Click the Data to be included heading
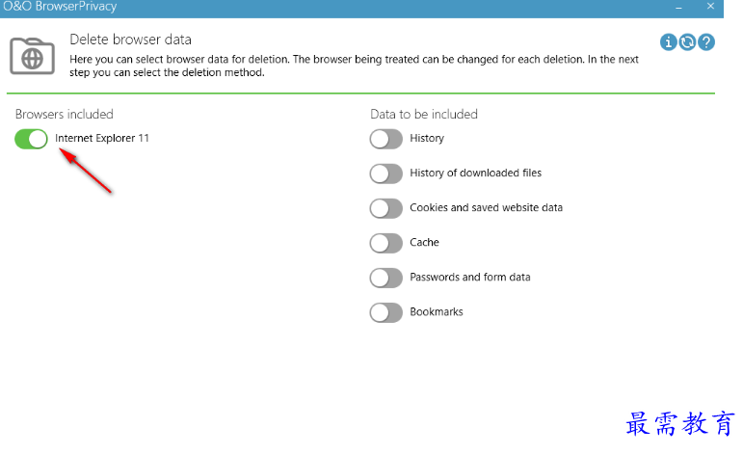 424,114
